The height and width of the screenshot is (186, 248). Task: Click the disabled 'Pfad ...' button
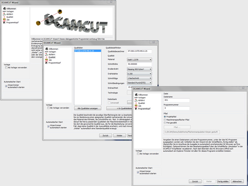[177, 127]
